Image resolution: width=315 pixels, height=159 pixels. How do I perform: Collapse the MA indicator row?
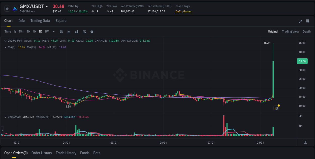[x=6, y=47]
